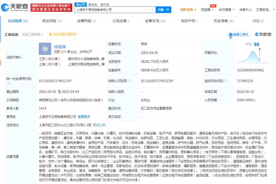Select the 司法风险 372 tab

click(x=52, y=21)
